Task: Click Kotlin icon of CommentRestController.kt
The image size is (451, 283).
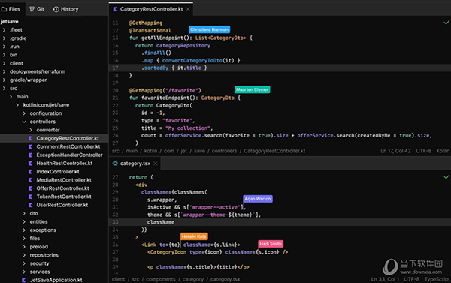Action: coord(30,147)
